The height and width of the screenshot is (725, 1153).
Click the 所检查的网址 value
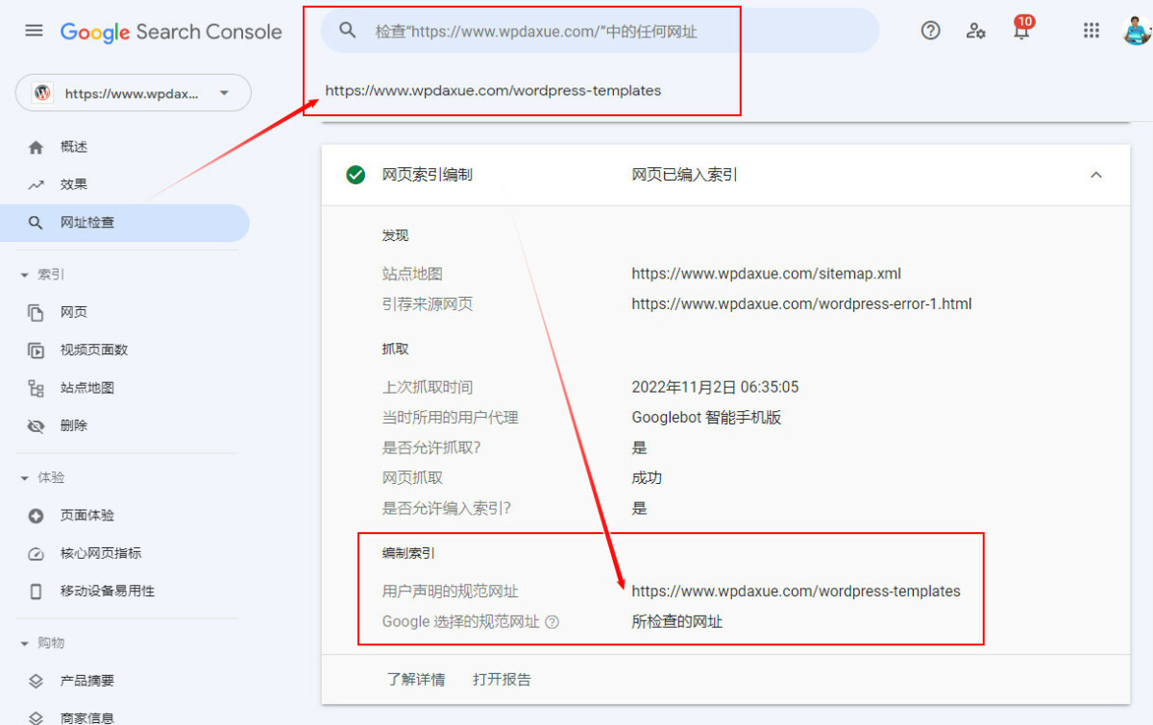[x=676, y=622]
